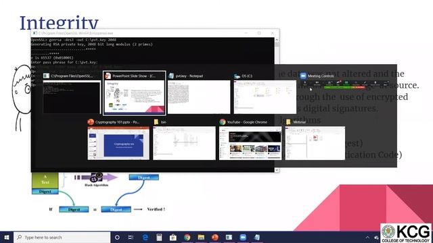This screenshot has height=243, width=433.
Task: Maximize the OpenSSL console window
Action: coord(259,33)
